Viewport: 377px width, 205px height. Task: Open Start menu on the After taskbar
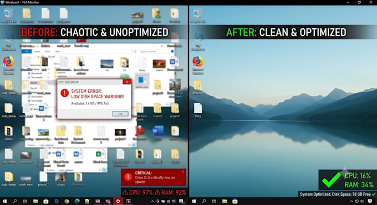click(194, 201)
